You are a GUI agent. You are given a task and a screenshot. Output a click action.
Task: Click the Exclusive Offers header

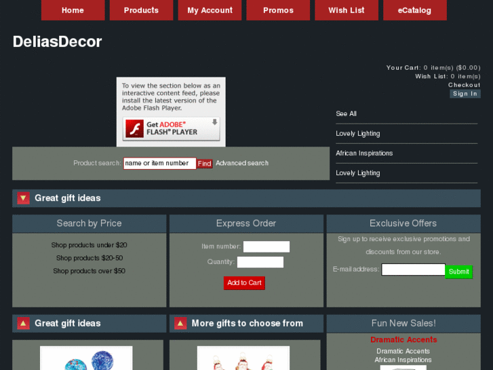pyautogui.click(x=403, y=223)
